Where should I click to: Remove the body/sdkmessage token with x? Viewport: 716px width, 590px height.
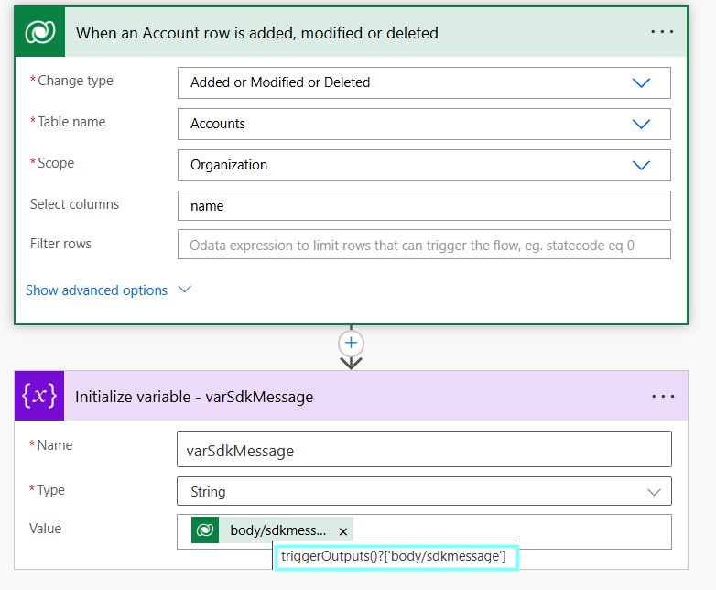(x=343, y=531)
